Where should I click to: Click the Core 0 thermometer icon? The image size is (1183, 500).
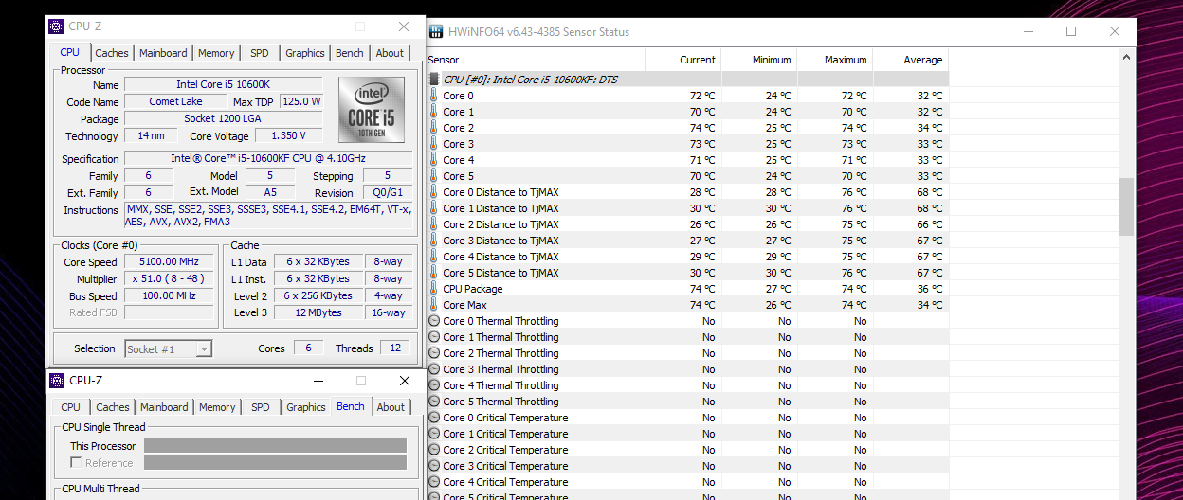pos(434,96)
